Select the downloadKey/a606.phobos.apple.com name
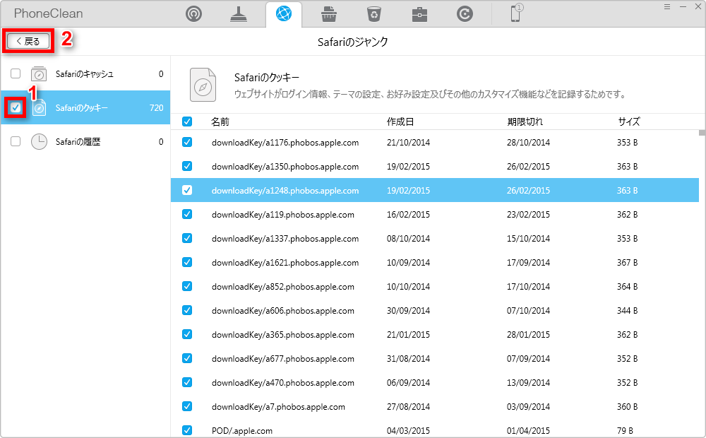The height and width of the screenshot is (438, 706). (x=283, y=310)
